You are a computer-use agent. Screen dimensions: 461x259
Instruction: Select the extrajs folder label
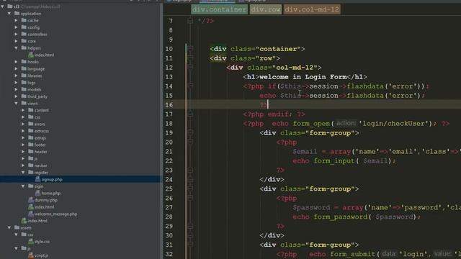pos(40,138)
